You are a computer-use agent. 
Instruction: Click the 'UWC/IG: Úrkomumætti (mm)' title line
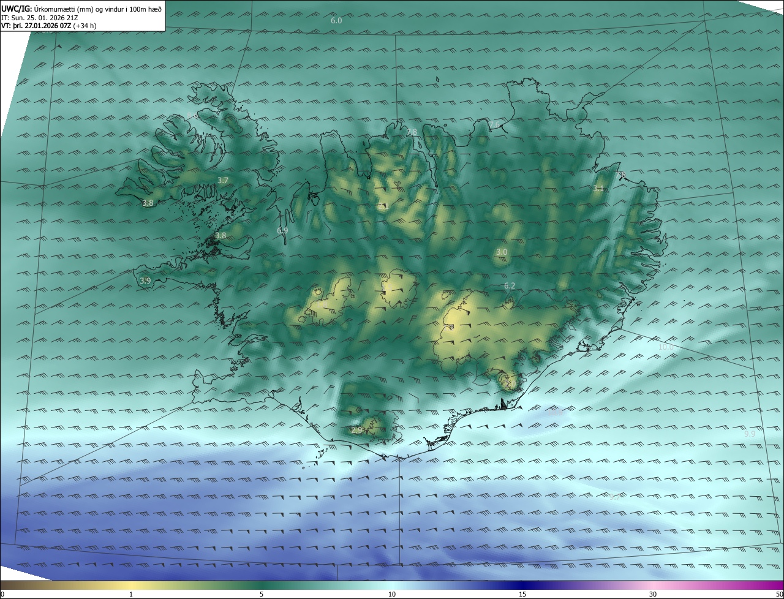[x=81, y=9]
